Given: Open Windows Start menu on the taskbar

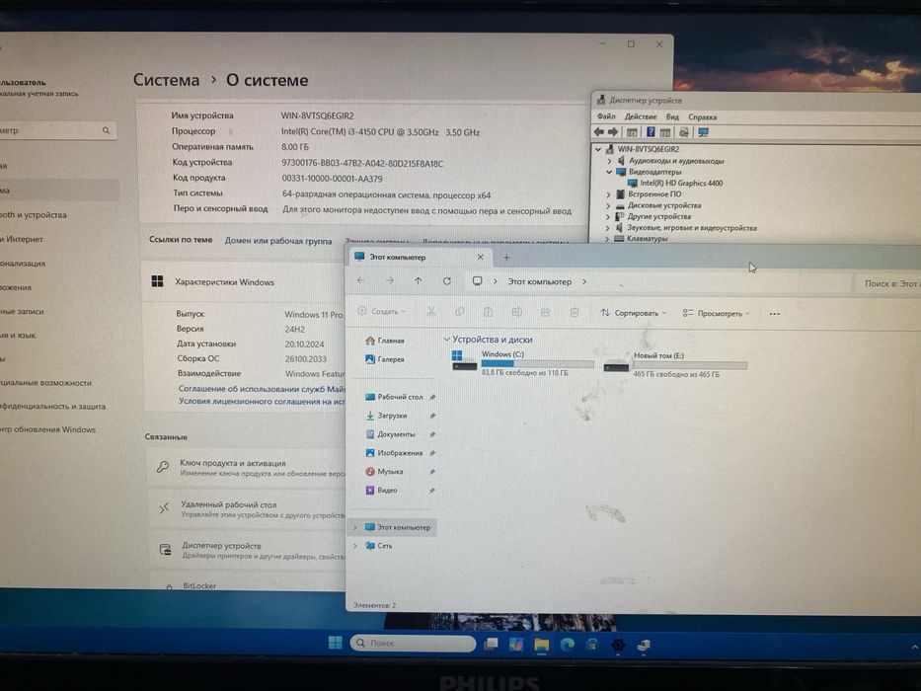Looking at the screenshot, I should click(336, 643).
